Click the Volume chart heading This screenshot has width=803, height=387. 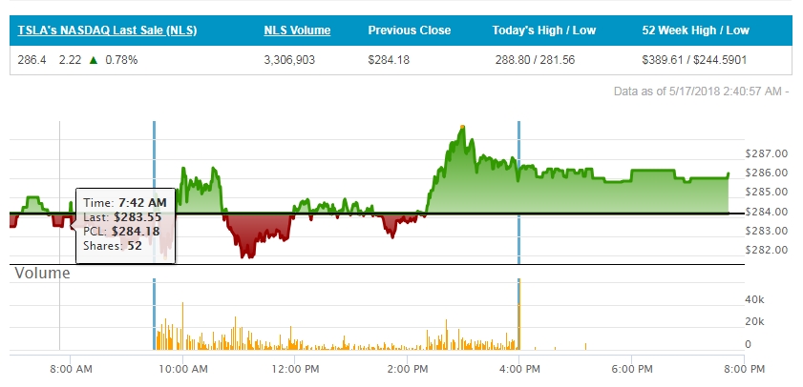(x=41, y=274)
